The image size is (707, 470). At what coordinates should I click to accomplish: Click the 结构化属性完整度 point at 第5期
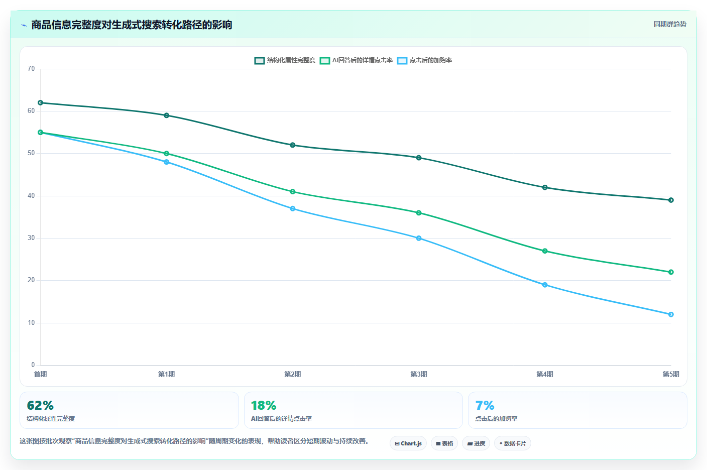[x=671, y=200]
